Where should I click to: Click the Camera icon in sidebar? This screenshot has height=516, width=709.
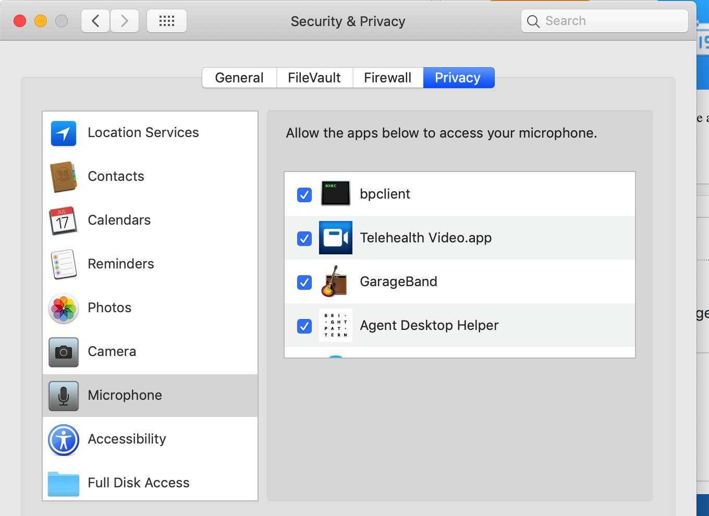(x=64, y=352)
